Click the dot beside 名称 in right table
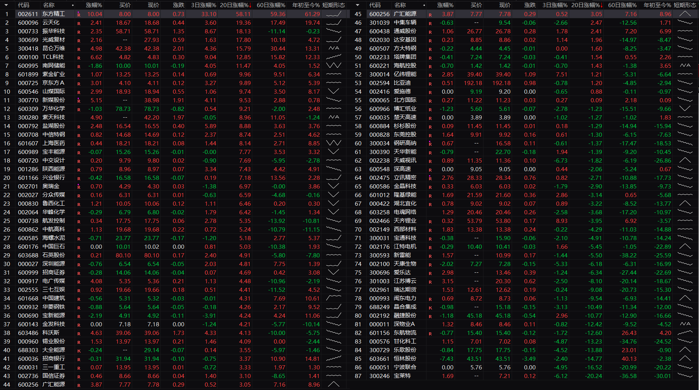Viewport: 699px width, 390px height. click(424, 5)
